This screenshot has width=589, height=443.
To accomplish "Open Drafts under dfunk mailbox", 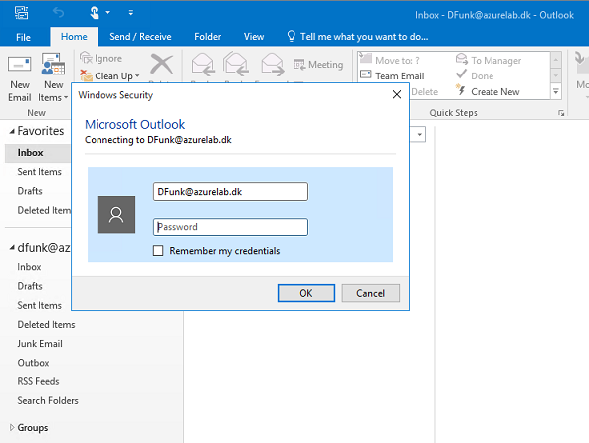I will coord(30,286).
